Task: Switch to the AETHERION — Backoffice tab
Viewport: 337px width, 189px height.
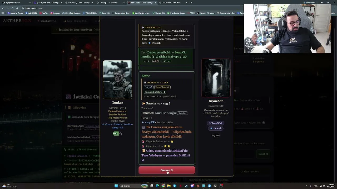Action: [x=173, y=3]
